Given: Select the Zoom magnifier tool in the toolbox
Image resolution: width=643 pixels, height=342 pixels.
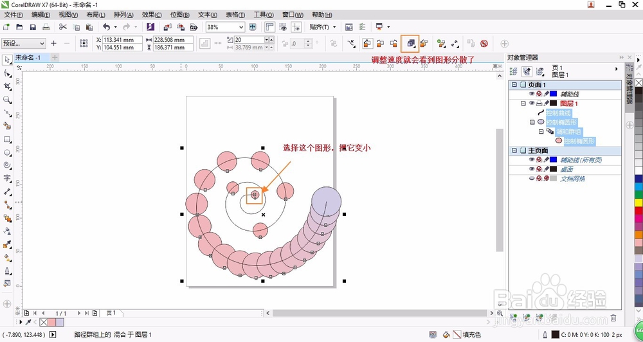Looking at the screenshot, I should [x=7, y=100].
